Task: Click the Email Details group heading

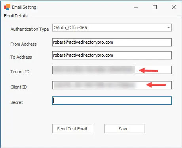Action: coord(16,16)
